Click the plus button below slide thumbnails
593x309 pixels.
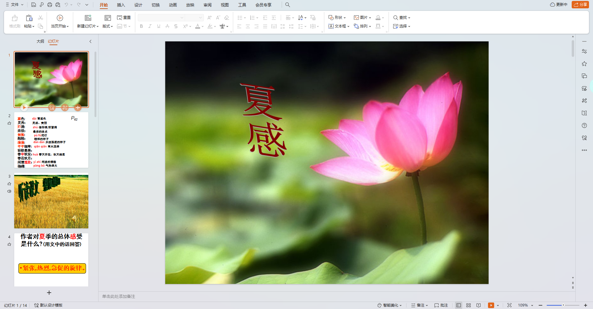pyautogui.click(x=49, y=293)
